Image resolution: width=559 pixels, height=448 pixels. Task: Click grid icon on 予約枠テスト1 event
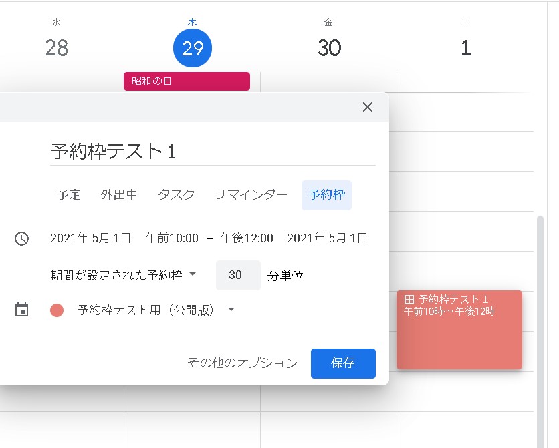tap(409, 300)
